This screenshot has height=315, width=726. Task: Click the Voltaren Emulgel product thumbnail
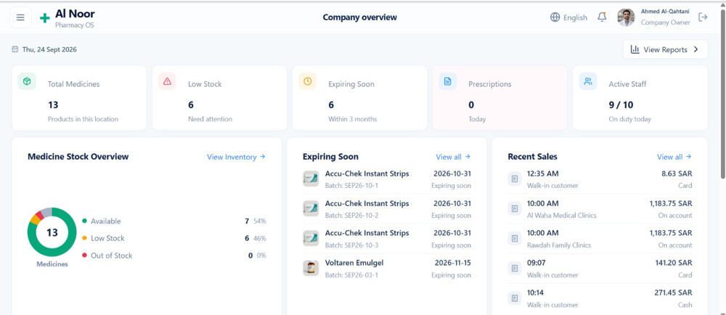(x=311, y=269)
